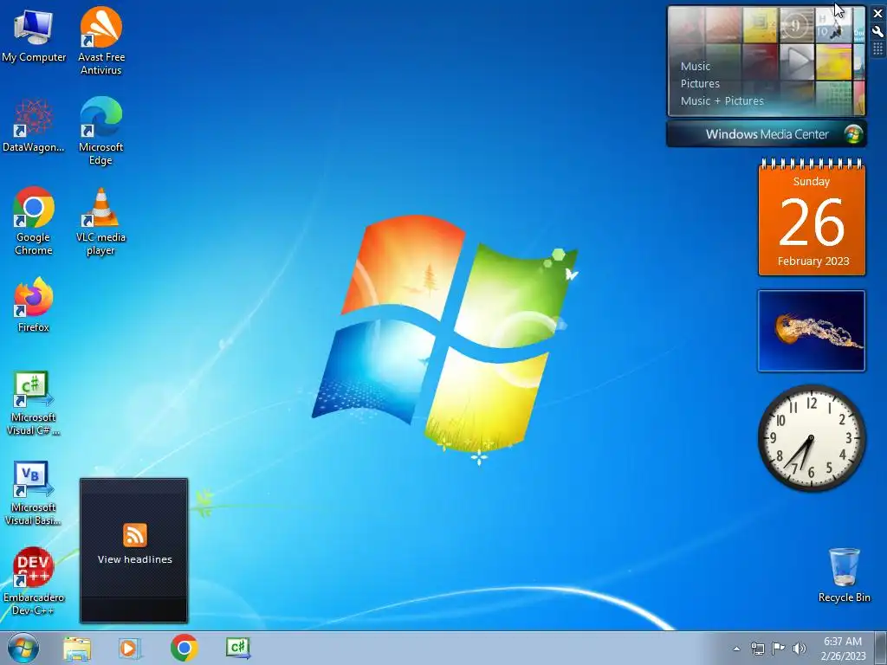Select Microsoft Visual C# shortcut

(34, 404)
